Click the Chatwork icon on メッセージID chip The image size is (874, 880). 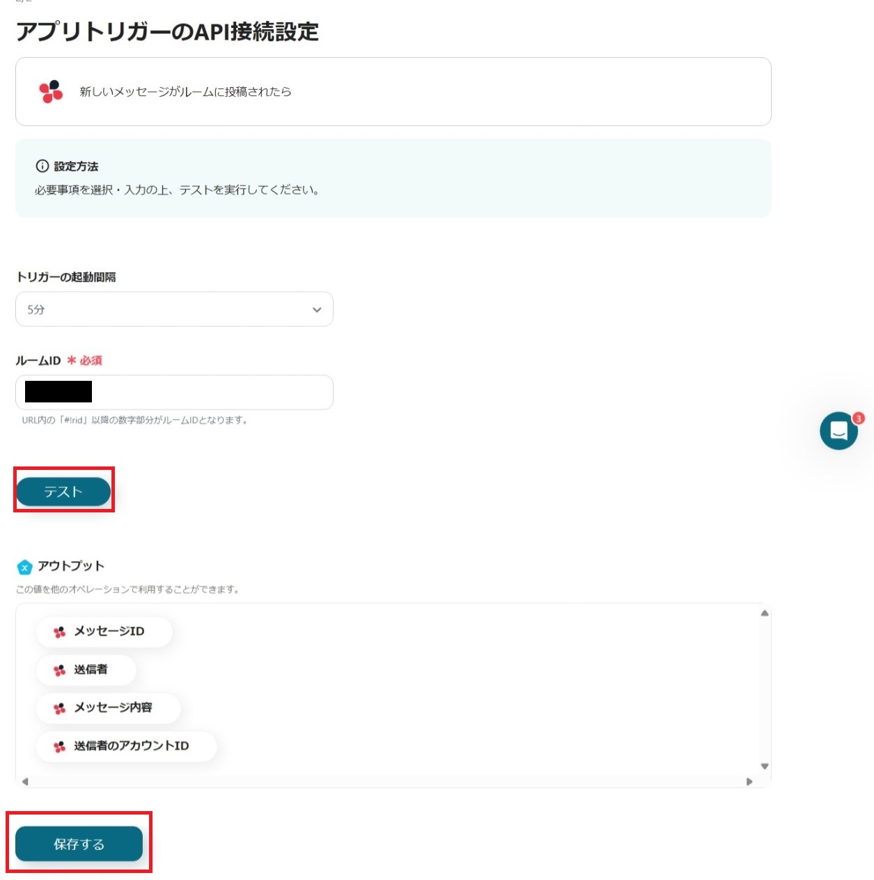(x=60, y=631)
